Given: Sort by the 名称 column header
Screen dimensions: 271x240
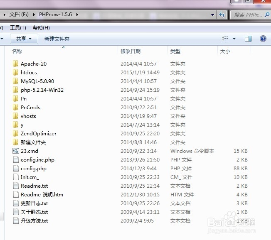Looking at the screenshot, I should click(x=17, y=51).
